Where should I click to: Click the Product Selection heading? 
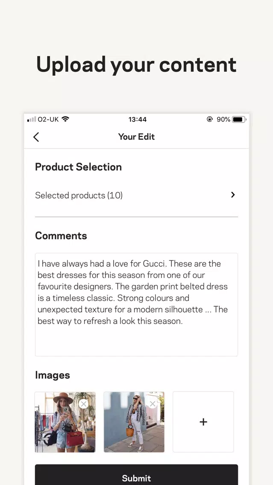pos(78,167)
